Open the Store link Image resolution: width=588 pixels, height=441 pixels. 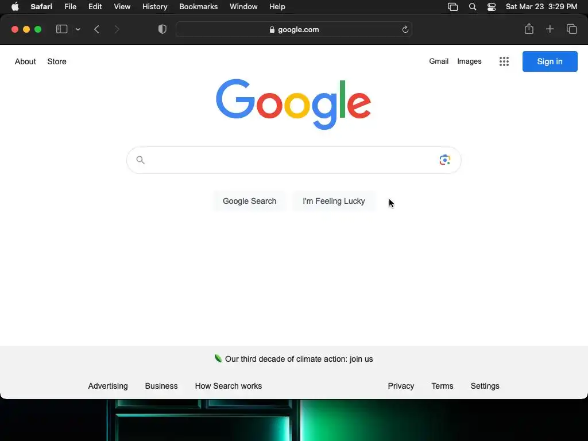click(57, 61)
